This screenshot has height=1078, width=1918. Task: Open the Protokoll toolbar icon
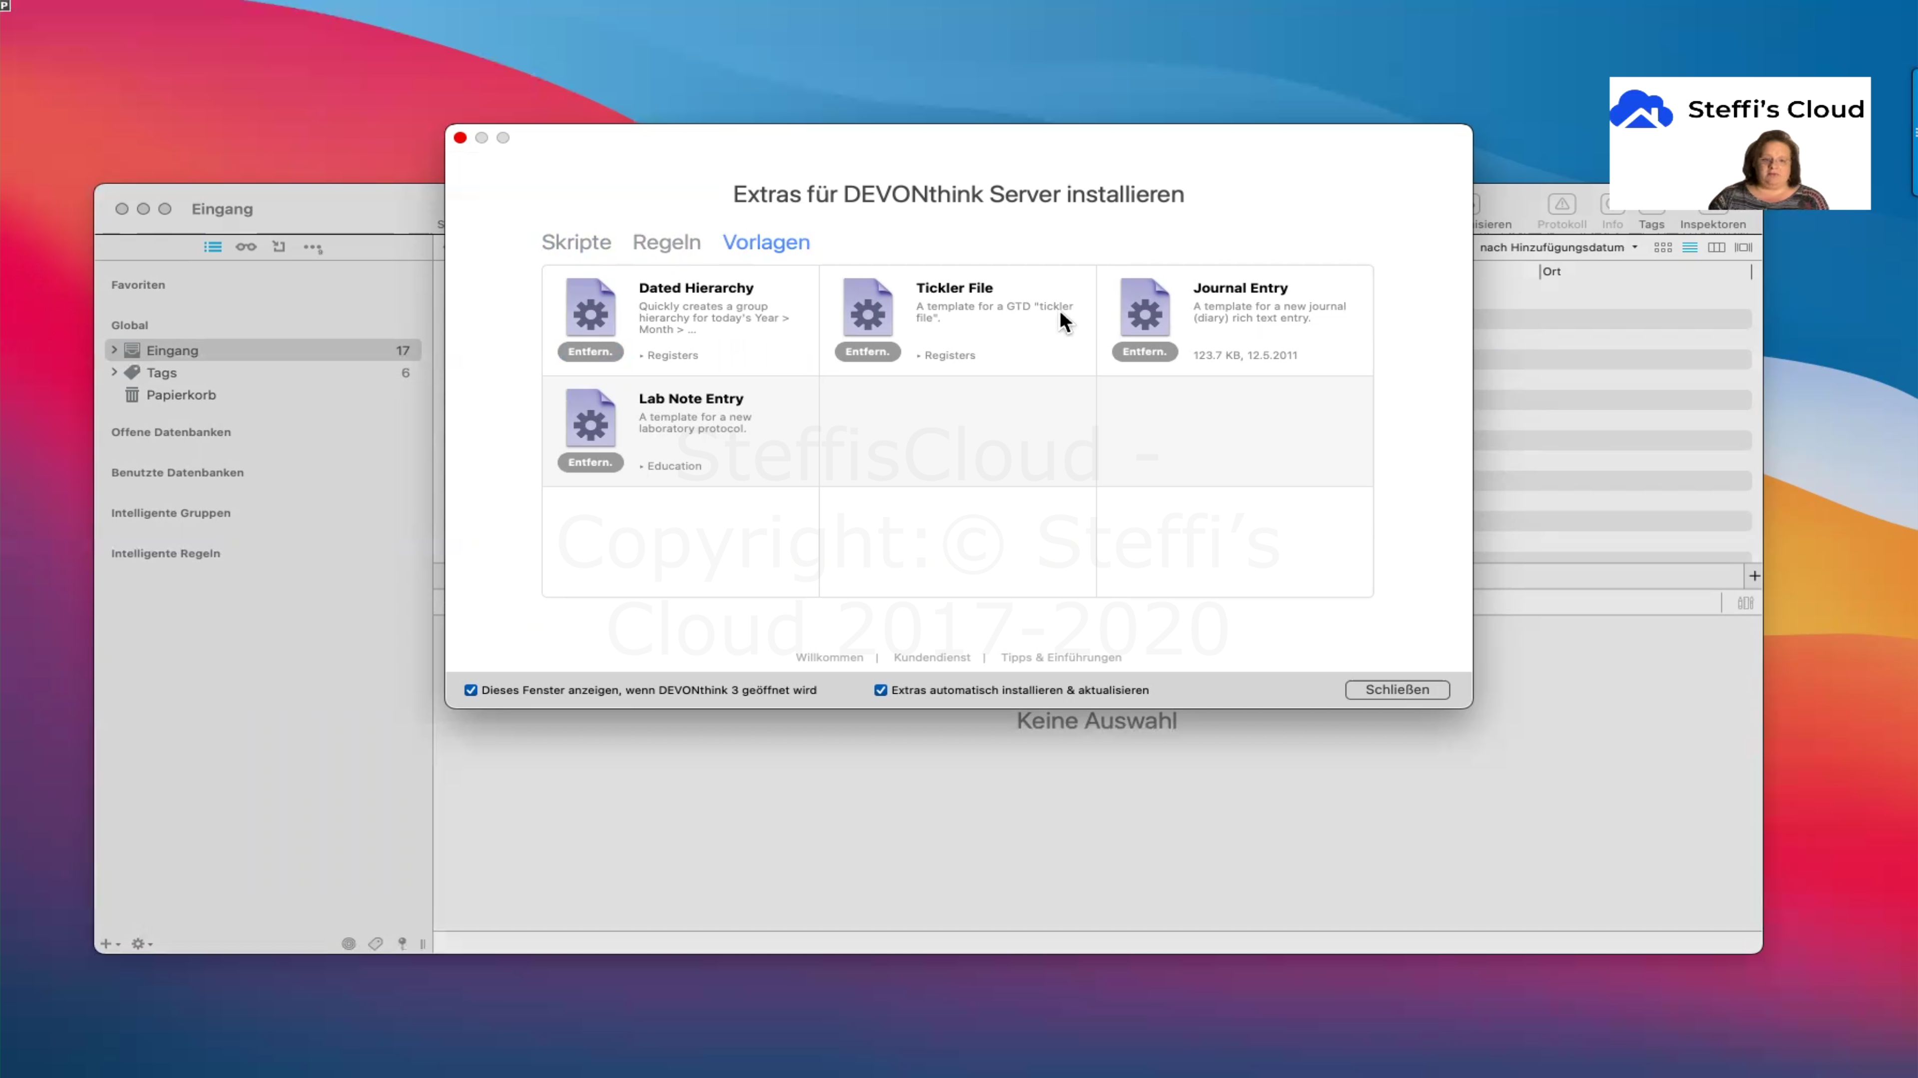pyautogui.click(x=1561, y=205)
